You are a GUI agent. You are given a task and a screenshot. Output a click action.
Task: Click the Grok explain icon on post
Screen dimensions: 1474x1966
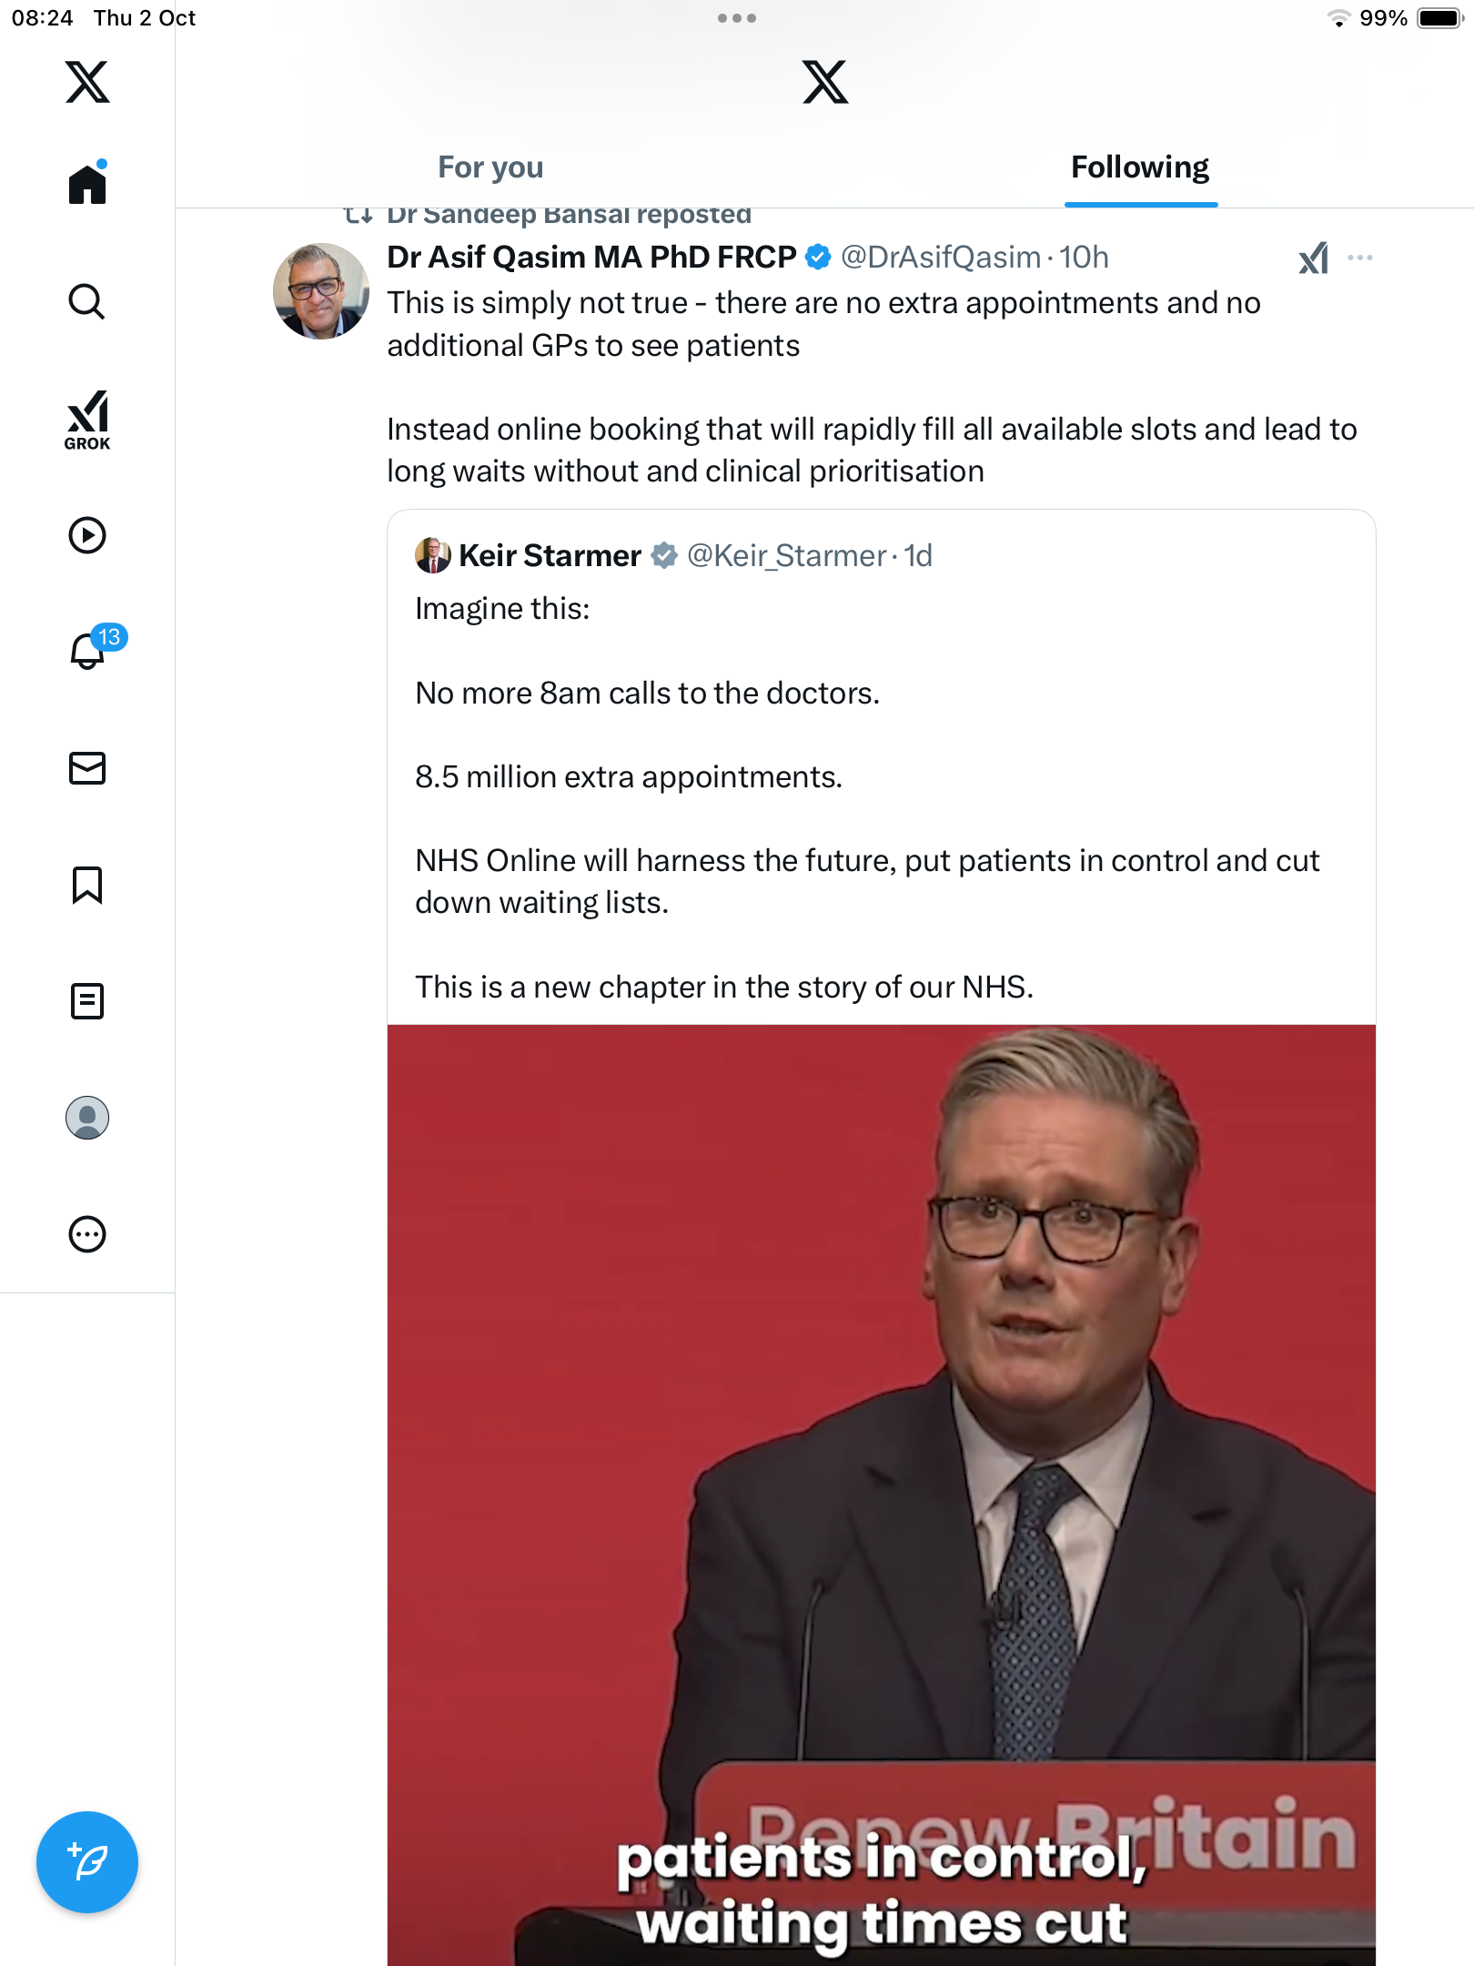tap(1313, 258)
